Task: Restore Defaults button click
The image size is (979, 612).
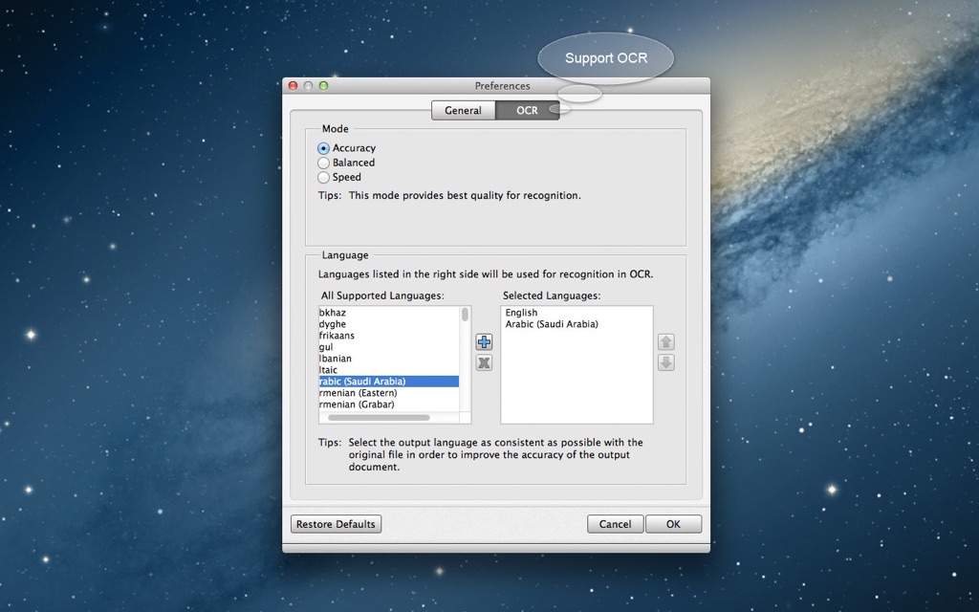Action: (x=336, y=524)
